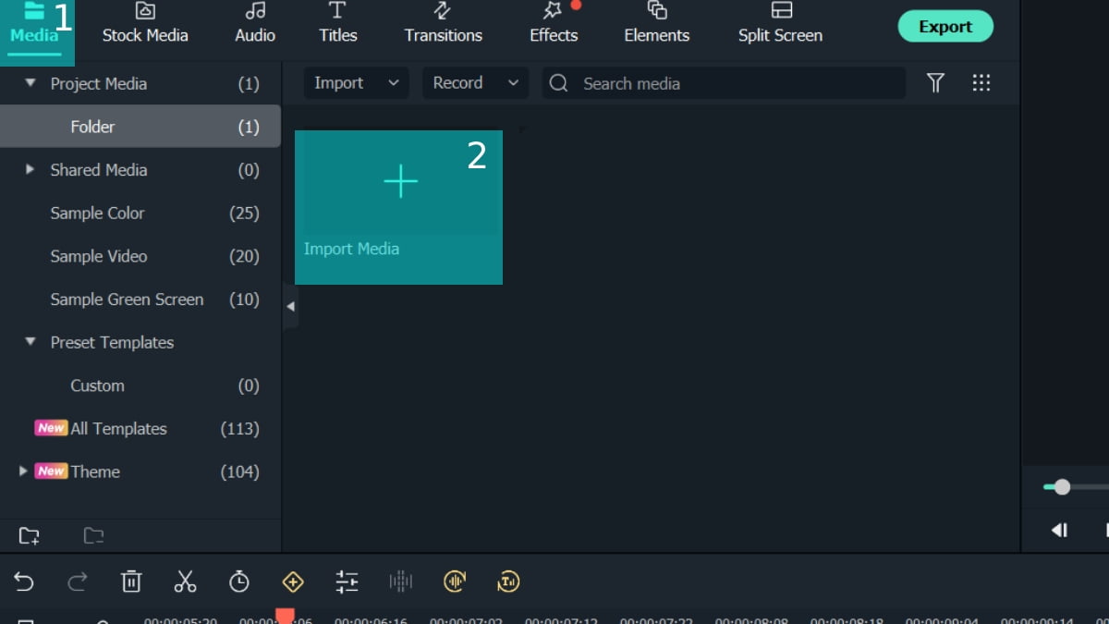This screenshot has height=624, width=1109.
Task: Click the undo arrow icon
Action: pyautogui.click(x=24, y=581)
